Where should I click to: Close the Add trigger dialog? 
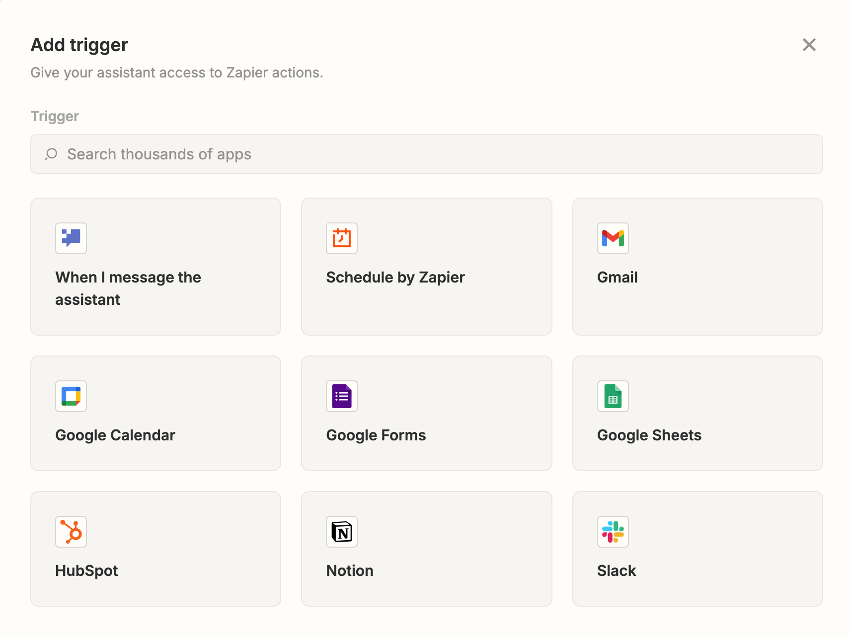pyautogui.click(x=809, y=45)
